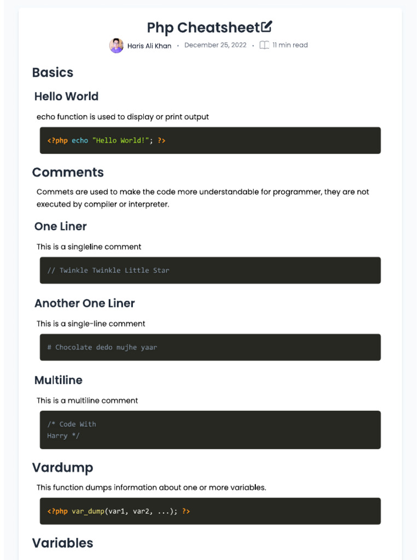Click the edit pencil icon beside title

[266, 26]
